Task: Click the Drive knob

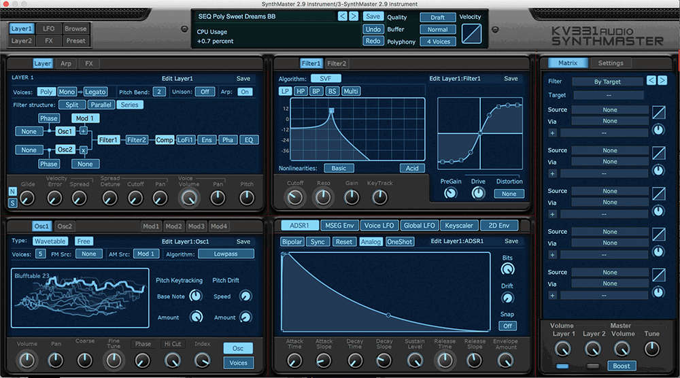Action: (x=478, y=193)
